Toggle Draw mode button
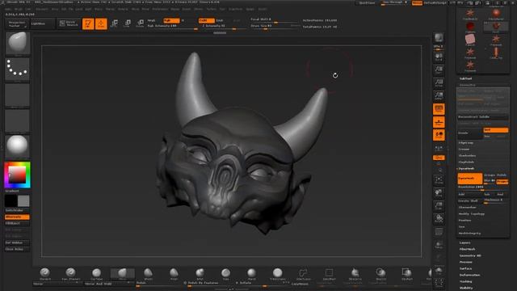The height and width of the screenshot is (291, 517). (x=101, y=23)
